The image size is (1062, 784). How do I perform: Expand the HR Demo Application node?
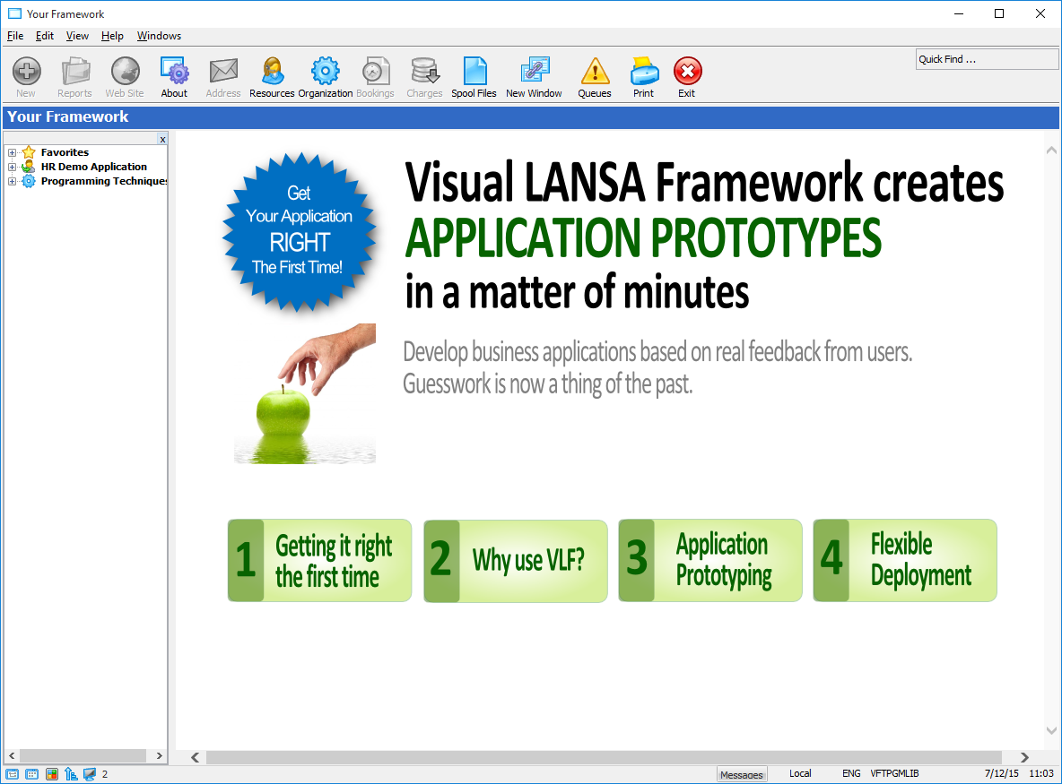(x=12, y=167)
